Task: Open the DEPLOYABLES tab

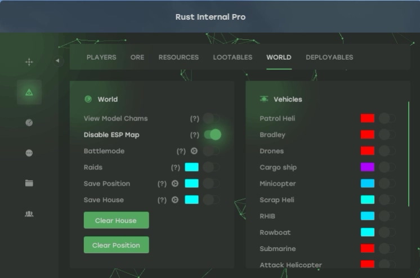Action: tap(329, 57)
